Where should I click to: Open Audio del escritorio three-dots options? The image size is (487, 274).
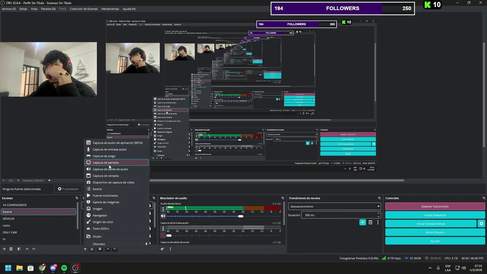click(x=163, y=209)
